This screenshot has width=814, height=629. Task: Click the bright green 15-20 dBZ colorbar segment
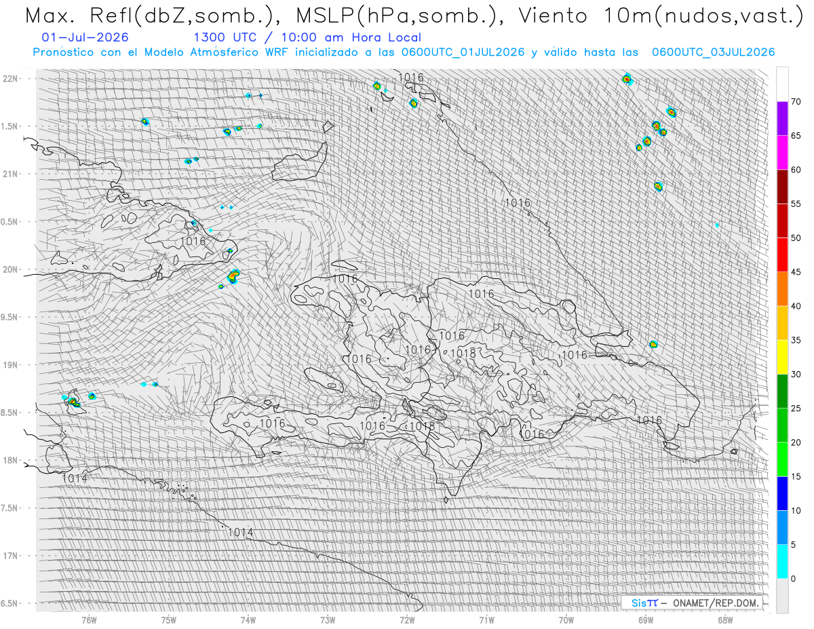tap(782, 459)
